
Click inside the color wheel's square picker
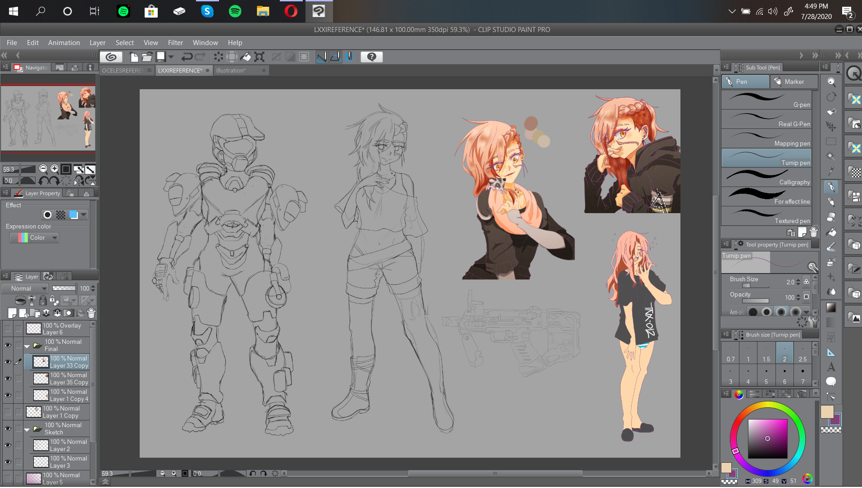click(767, 438)
